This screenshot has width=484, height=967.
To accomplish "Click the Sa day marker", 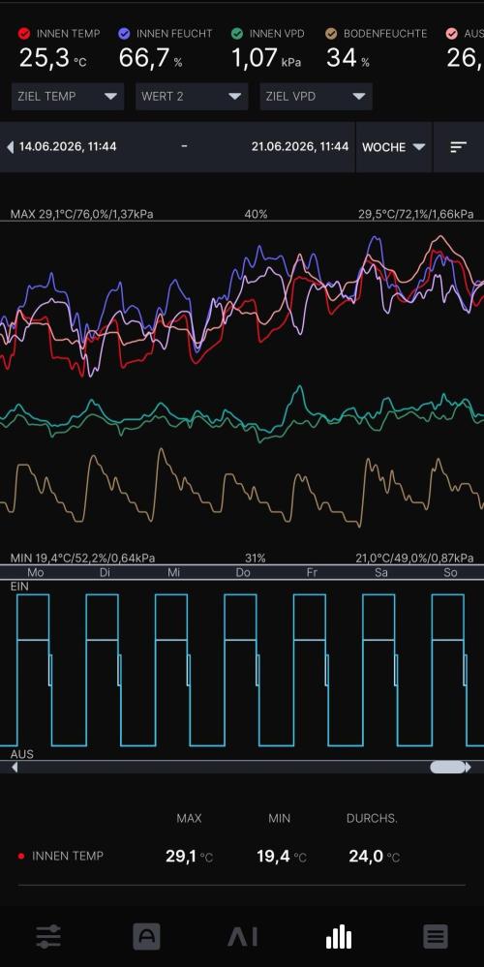I will pos(381,572).
